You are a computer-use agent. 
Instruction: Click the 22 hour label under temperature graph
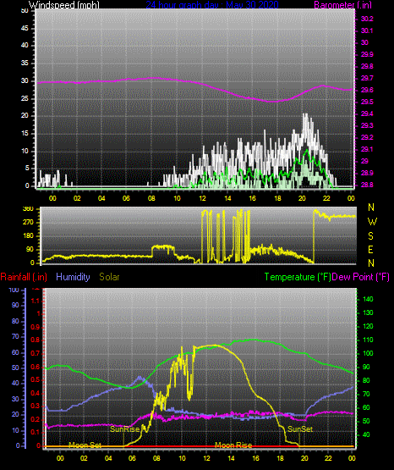point(328,458)
